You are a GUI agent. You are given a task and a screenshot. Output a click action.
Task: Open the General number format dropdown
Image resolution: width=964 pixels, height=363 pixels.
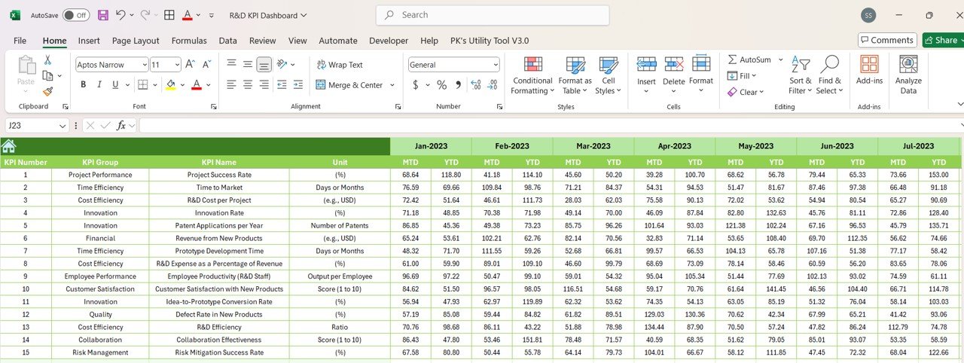coord(495,65)
